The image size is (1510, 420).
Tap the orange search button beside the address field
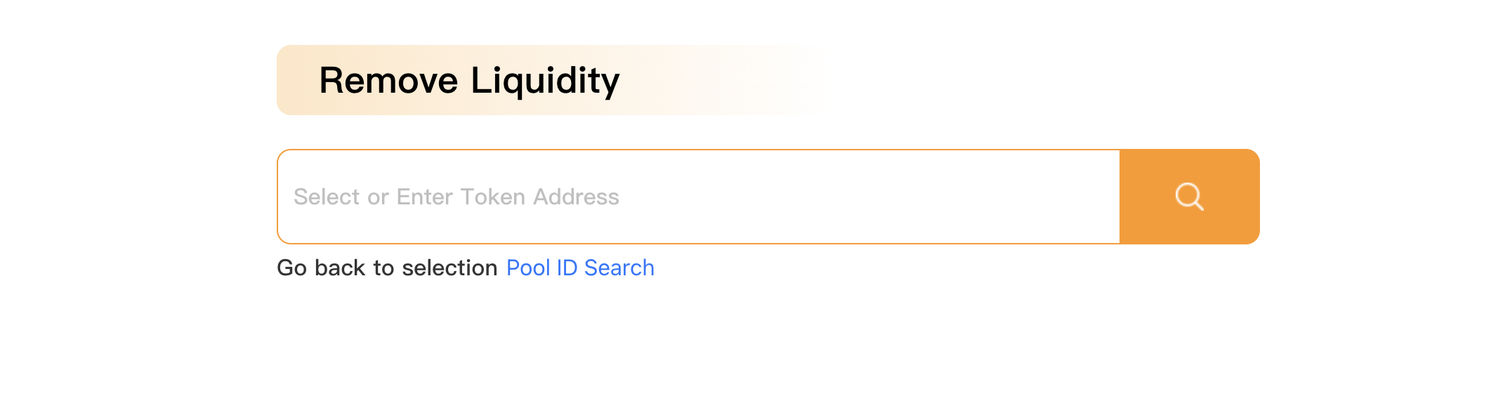pos(1189,197)
